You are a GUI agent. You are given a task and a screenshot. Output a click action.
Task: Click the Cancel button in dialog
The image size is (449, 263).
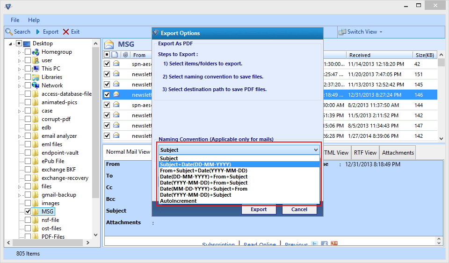(x=299, y=209)
